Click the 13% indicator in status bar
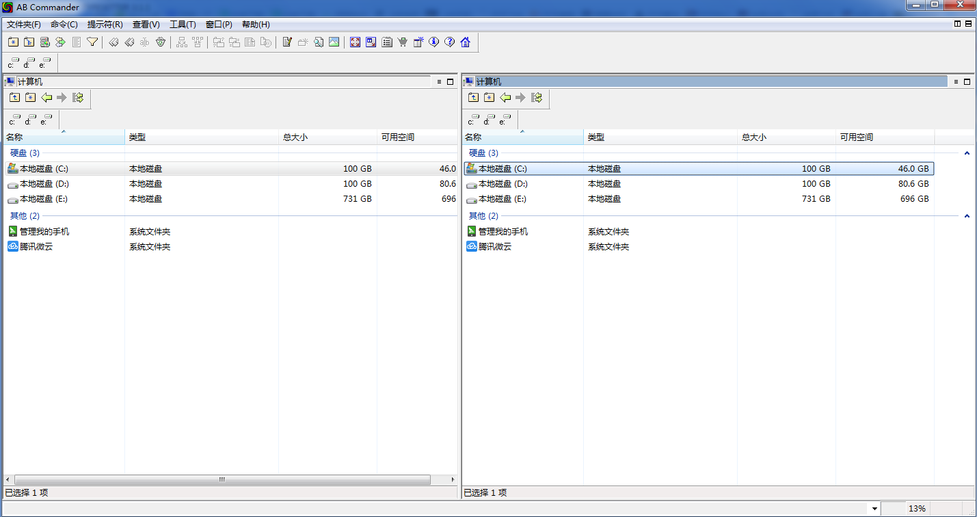This screenshot has width=977, height=517. click(917, 509)
